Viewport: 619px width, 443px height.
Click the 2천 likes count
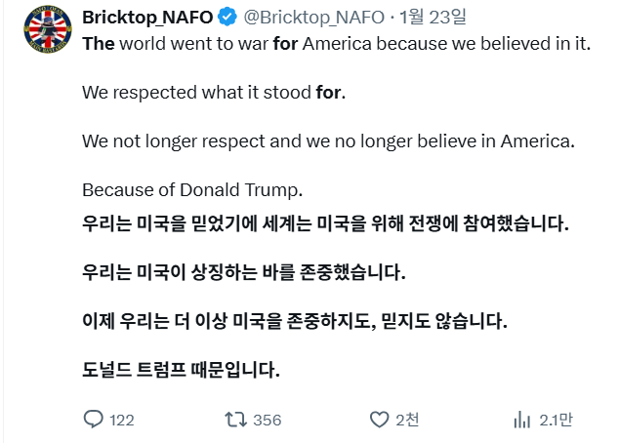[x=407, y=420]
